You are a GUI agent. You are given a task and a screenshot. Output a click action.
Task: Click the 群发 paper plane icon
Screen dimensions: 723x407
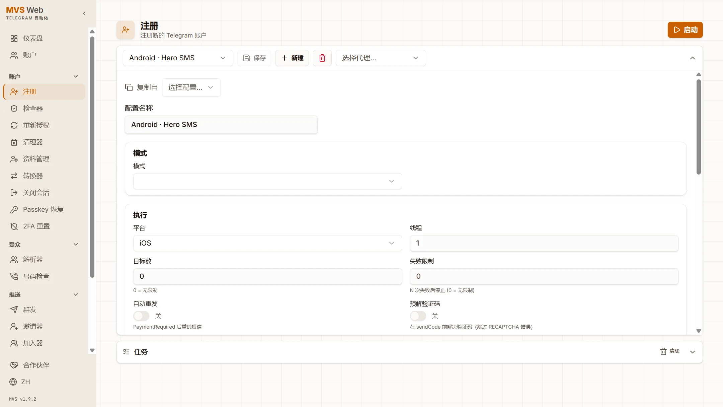click(14, 310)
